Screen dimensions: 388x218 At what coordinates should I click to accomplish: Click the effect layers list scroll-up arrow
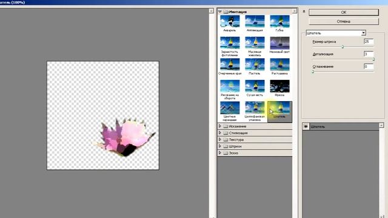381,125
